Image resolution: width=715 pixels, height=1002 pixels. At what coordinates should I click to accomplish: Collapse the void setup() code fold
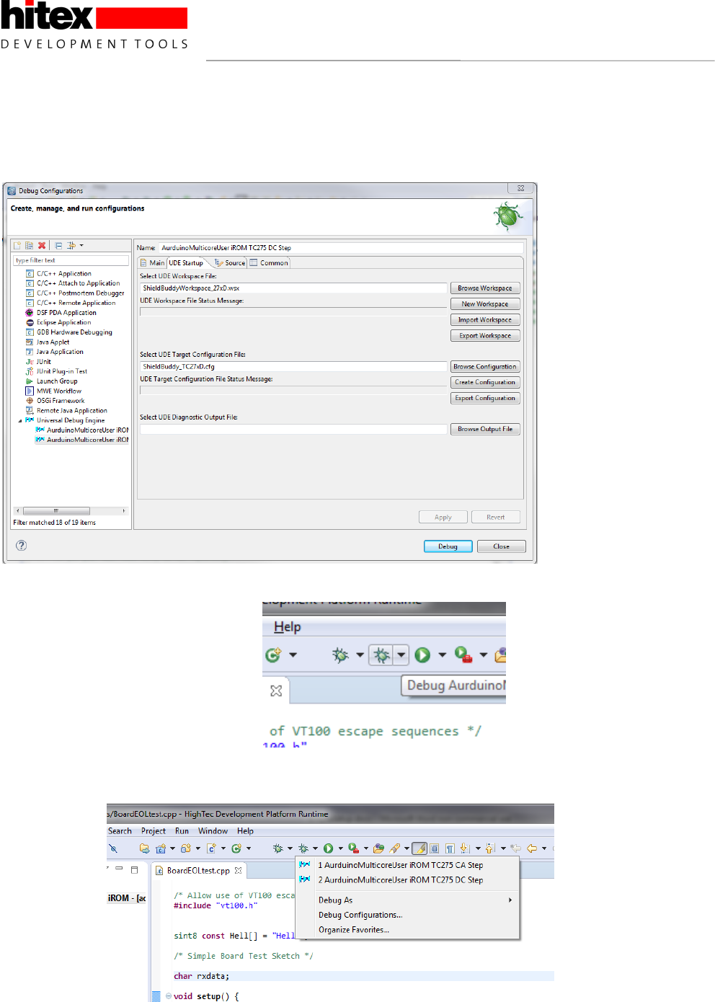tap(169, 996)
